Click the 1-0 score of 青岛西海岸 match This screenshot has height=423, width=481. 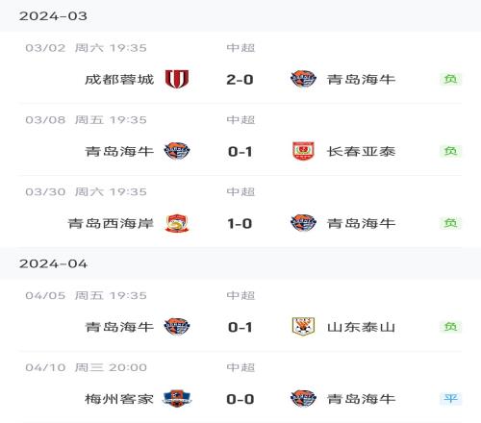240,223
